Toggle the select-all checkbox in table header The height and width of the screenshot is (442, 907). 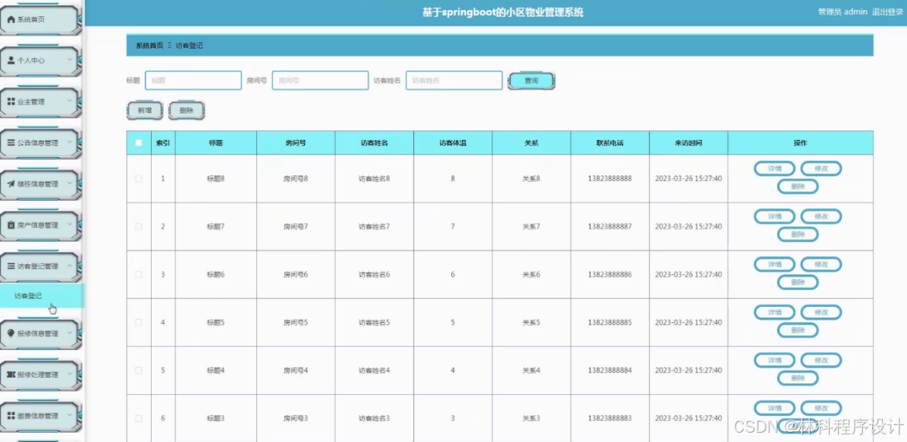point(139,143)
